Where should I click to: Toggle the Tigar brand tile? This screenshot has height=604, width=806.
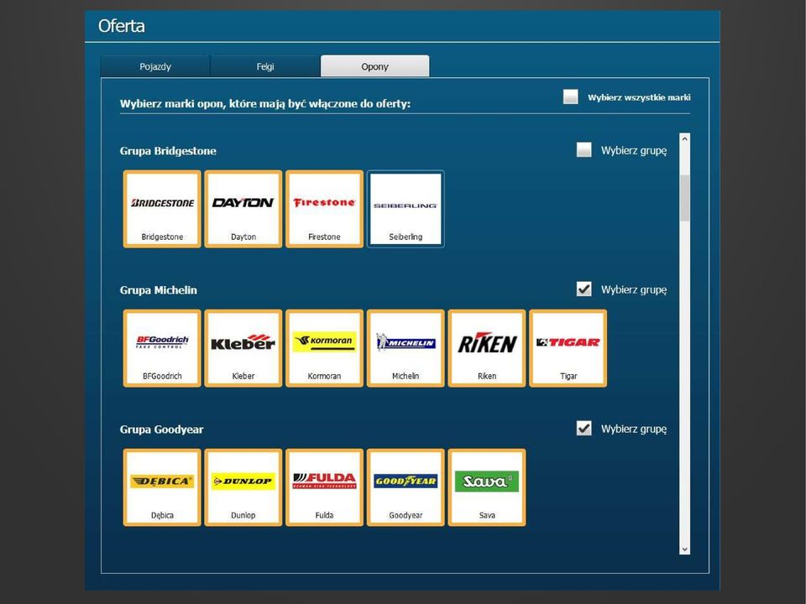[568, 348]
